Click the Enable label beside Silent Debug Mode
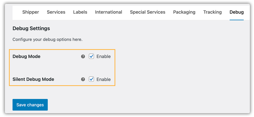Viewport: 254px width, 117px height. tap(103, 79)
